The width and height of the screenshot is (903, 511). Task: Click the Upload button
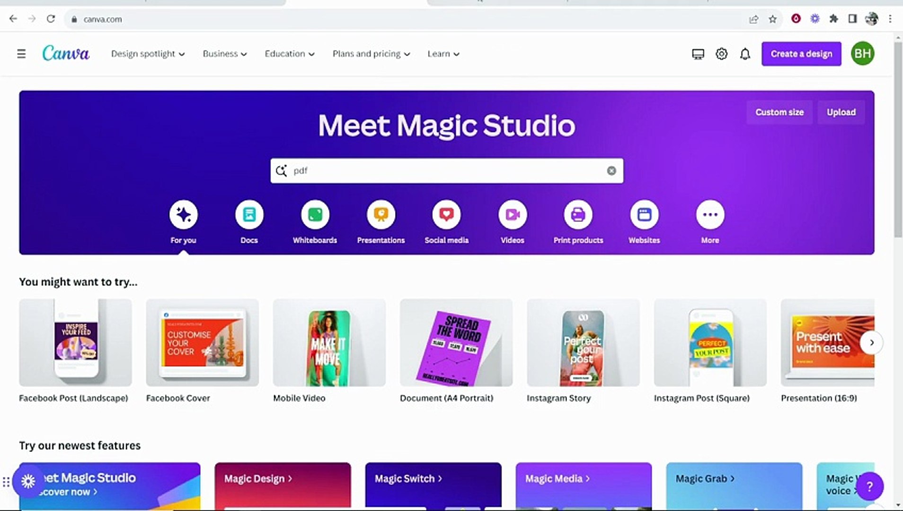[841, 112]
